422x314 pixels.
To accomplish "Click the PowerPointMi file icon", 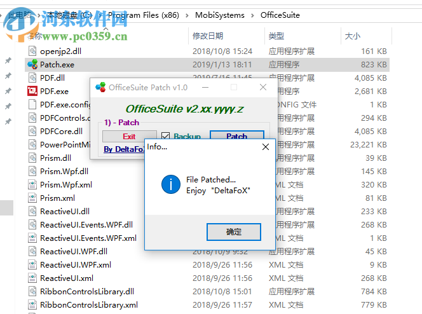I will pos(32,144).
